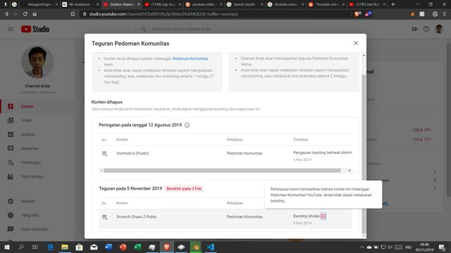Click the YouTube Studio logo
This screenshot has height=253, width=451.
click(x=35, y=29)
